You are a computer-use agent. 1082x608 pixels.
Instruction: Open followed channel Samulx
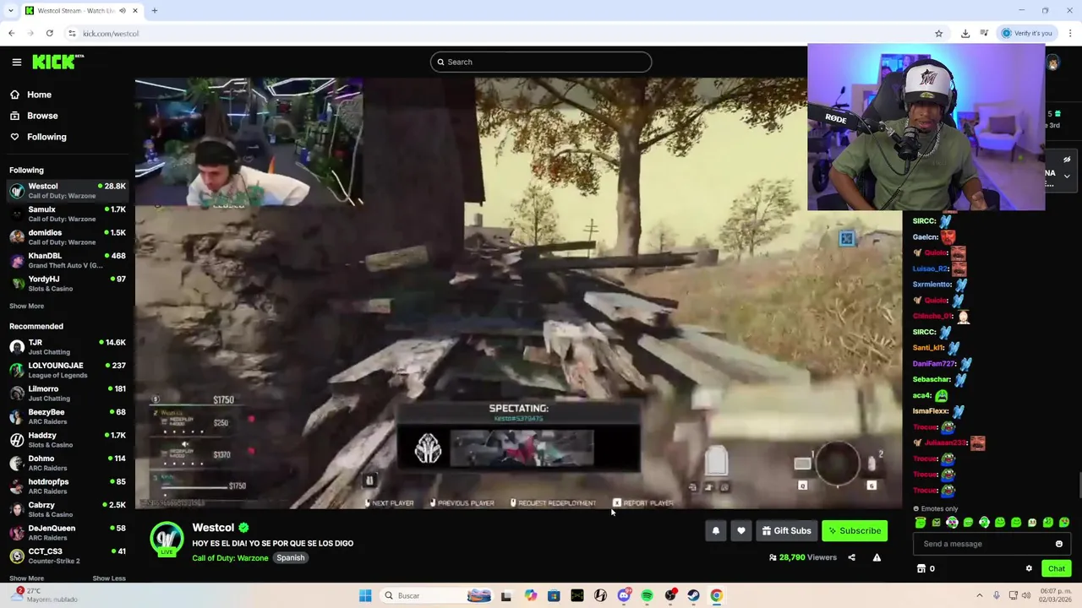pyautogui.click(x=68, y=214)
